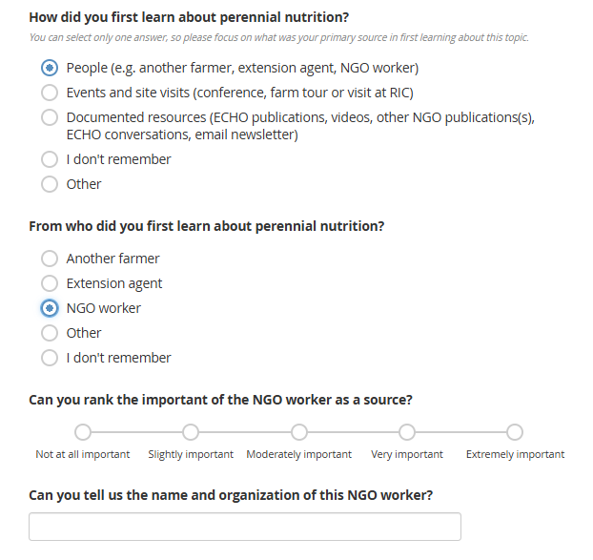Set importance to Very important
Image resolution: width=593 pixels, height=560 pixels.
407,431
